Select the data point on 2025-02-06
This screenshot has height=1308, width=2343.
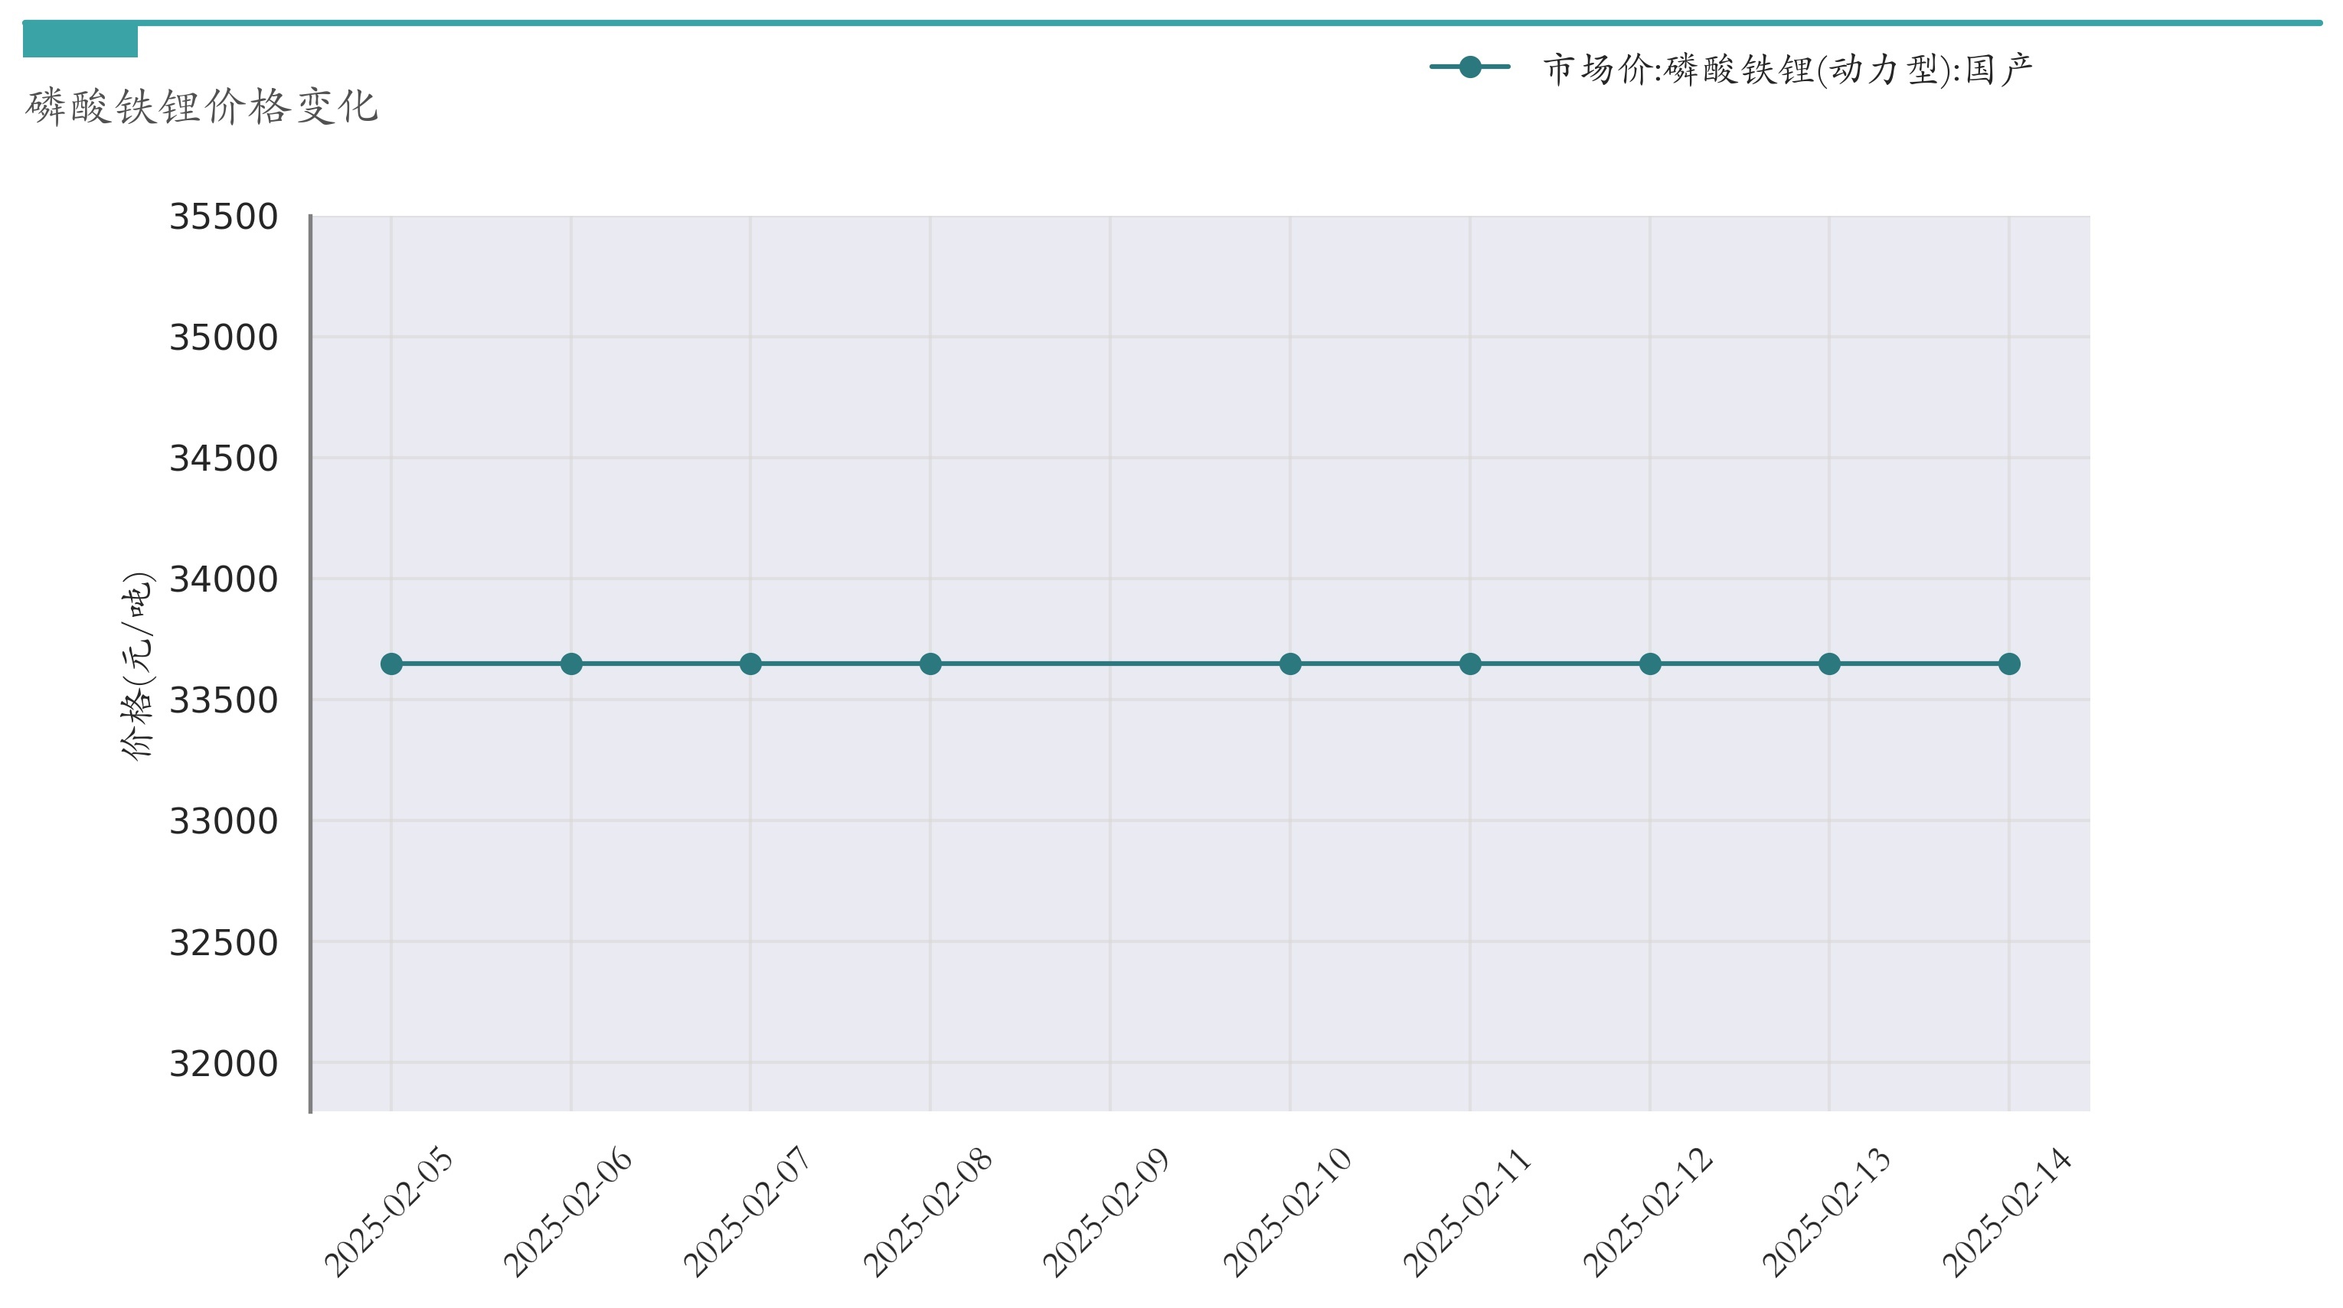tap(571, 664)
